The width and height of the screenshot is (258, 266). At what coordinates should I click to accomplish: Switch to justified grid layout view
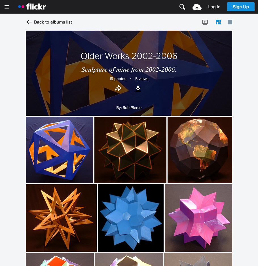click(x=218, y=22)
